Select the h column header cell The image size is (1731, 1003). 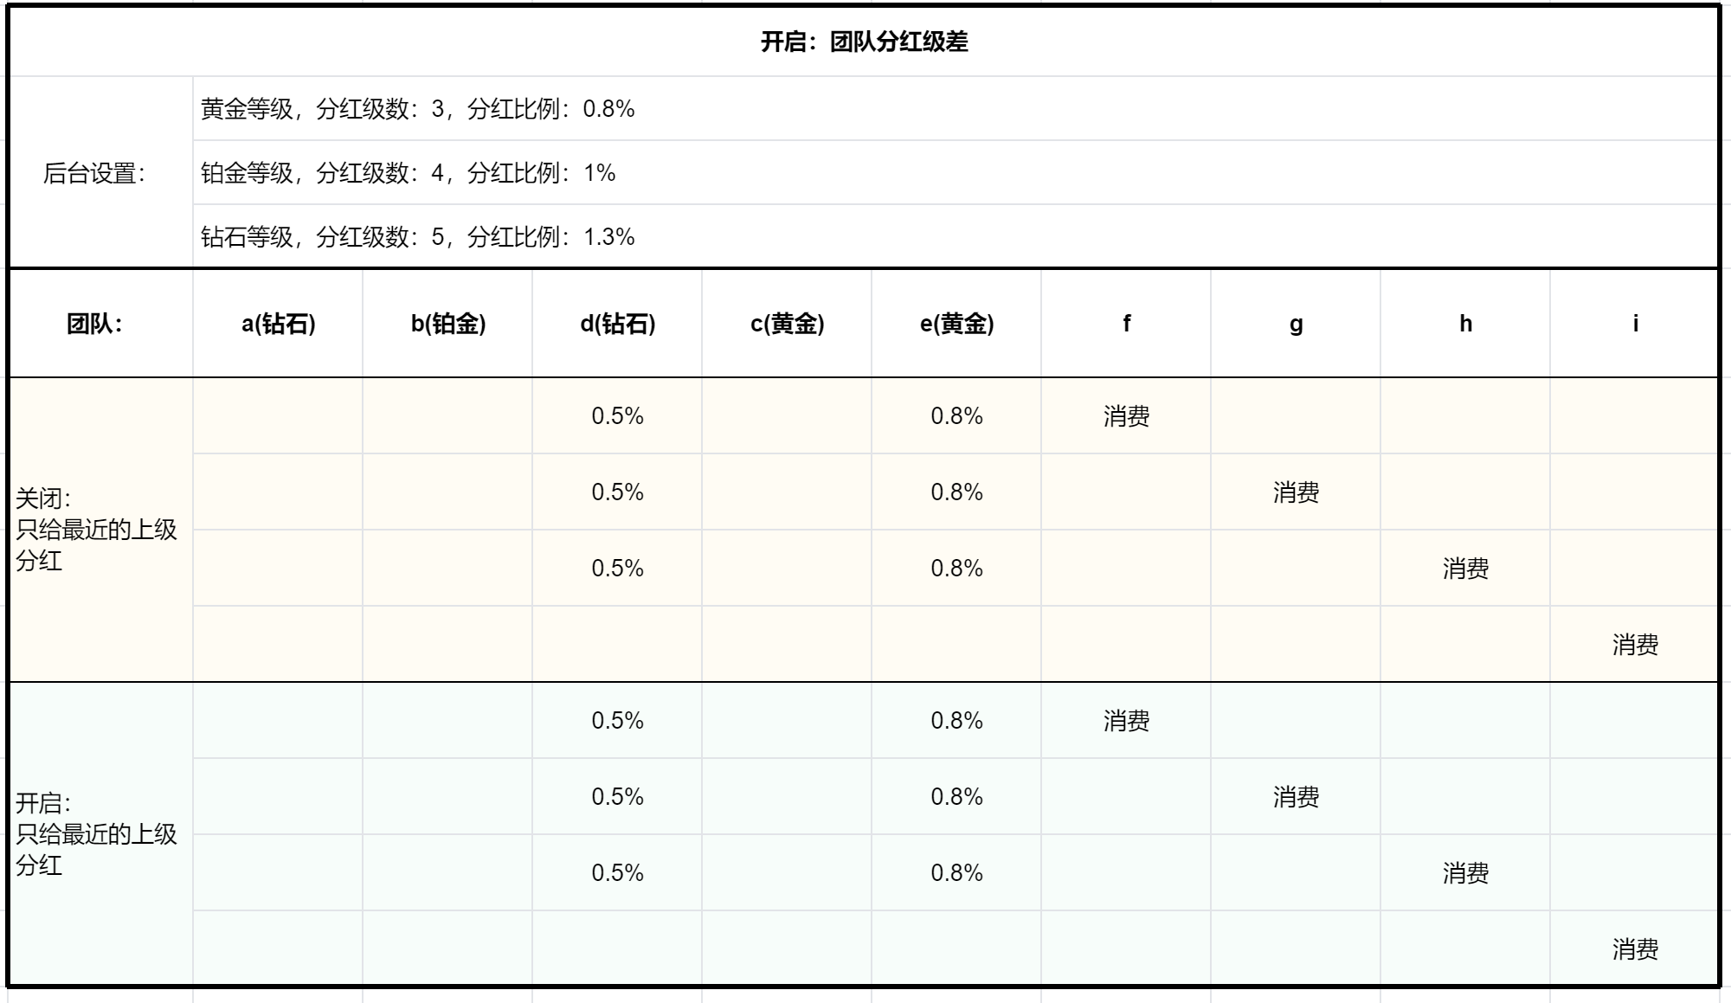pos(1465,324)
